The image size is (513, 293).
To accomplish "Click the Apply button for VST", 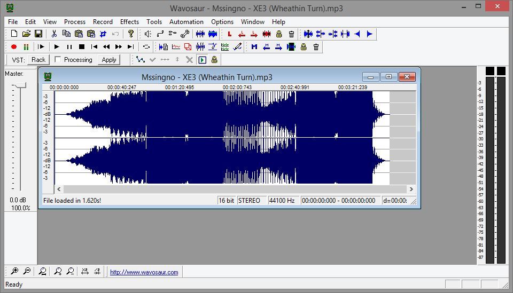I will coord(109,60).
